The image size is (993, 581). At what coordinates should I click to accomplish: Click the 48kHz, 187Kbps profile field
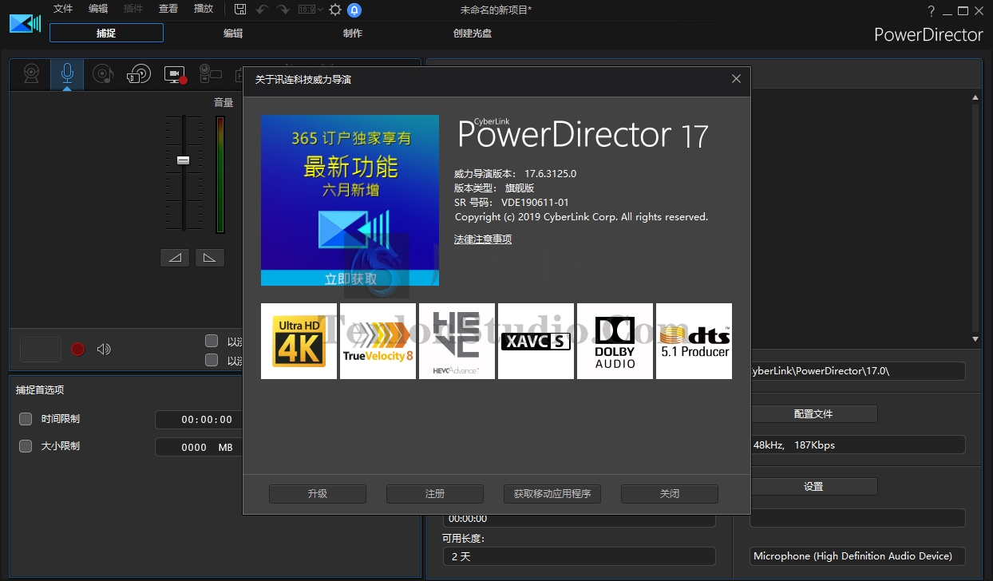click(857, 445)
